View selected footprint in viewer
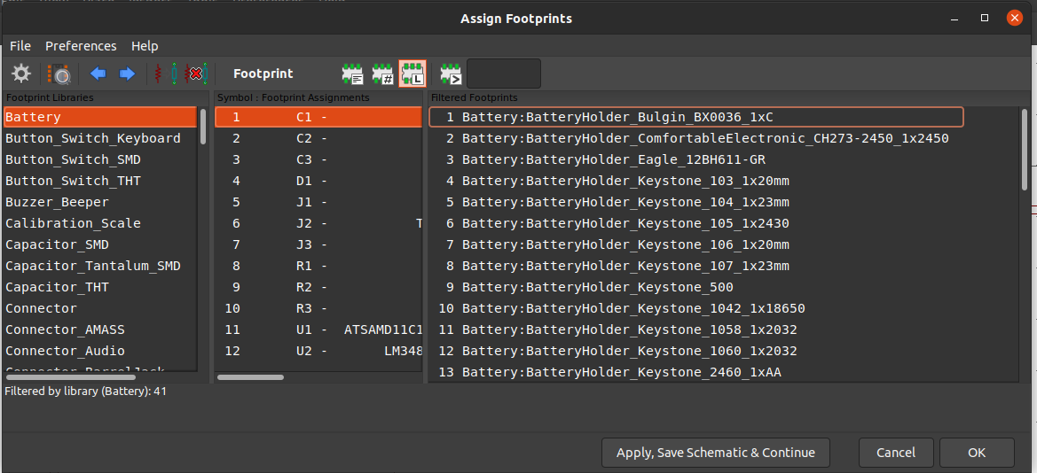This screenshot has width=1037, height=473. coord(59,74)
